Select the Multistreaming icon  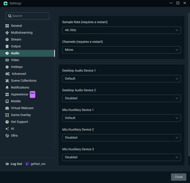(x=7, y=33)
